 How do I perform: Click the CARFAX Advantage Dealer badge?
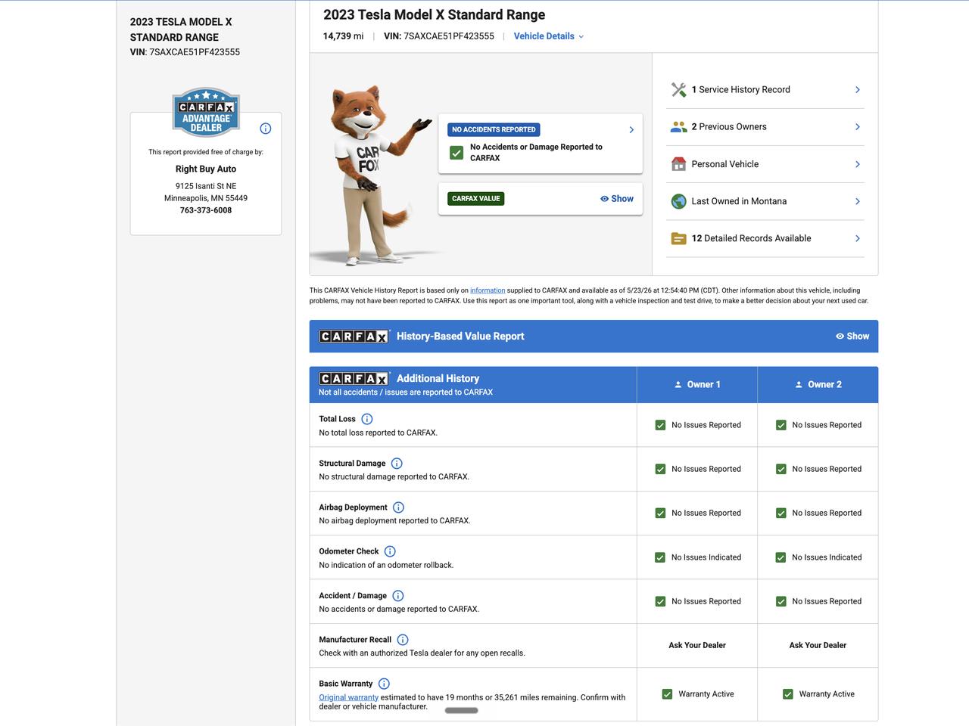coord(206,112)
